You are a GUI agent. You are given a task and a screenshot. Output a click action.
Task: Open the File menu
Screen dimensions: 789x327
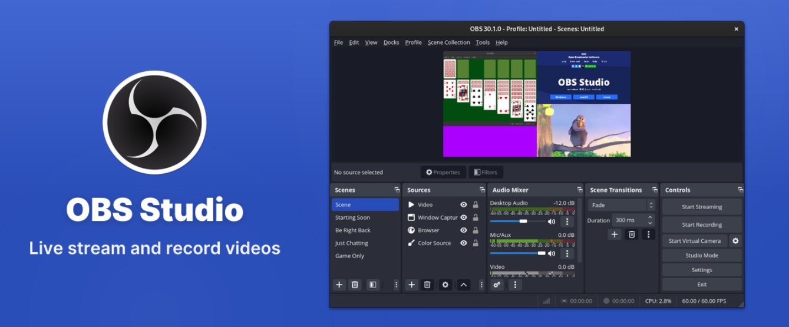click(x=338, y=42)
